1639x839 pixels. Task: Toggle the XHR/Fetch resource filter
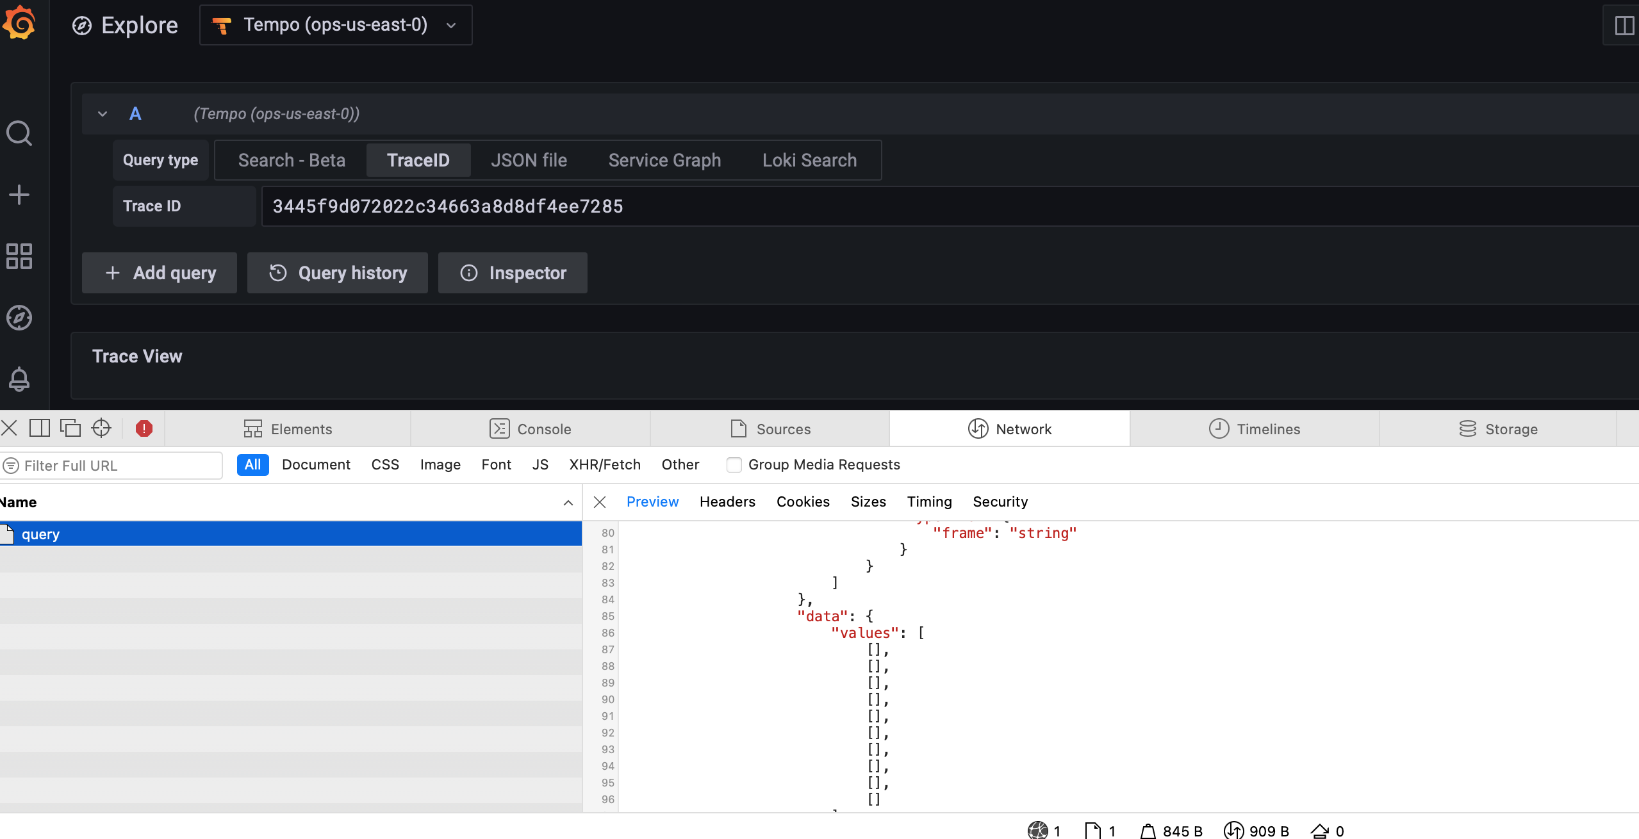[604, 464]
